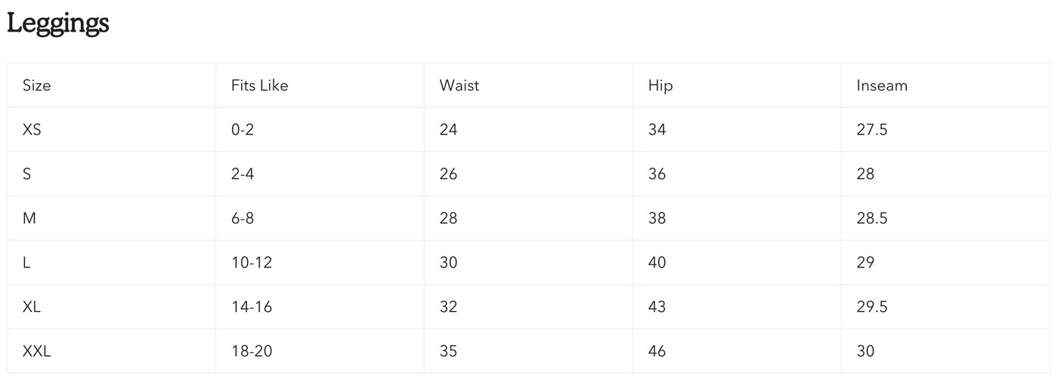Select inseam value 28.5
The image size is (1058, 380).
point(871,218)
